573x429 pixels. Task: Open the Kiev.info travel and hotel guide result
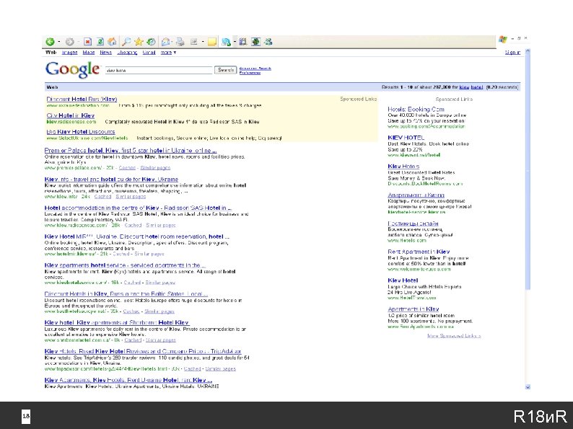click(111, 180)
